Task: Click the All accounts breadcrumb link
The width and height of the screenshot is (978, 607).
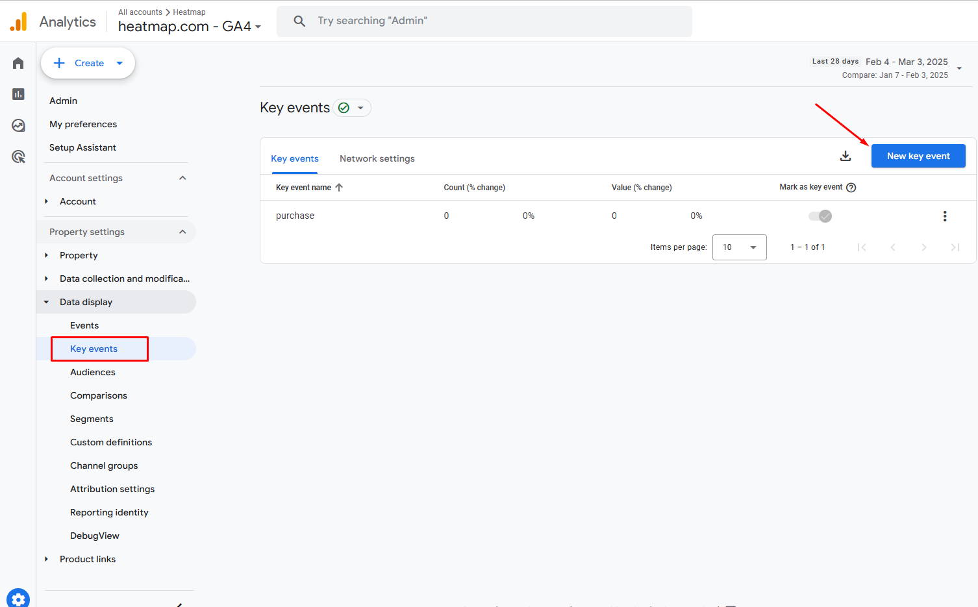Action: click(x=140, y=12)
